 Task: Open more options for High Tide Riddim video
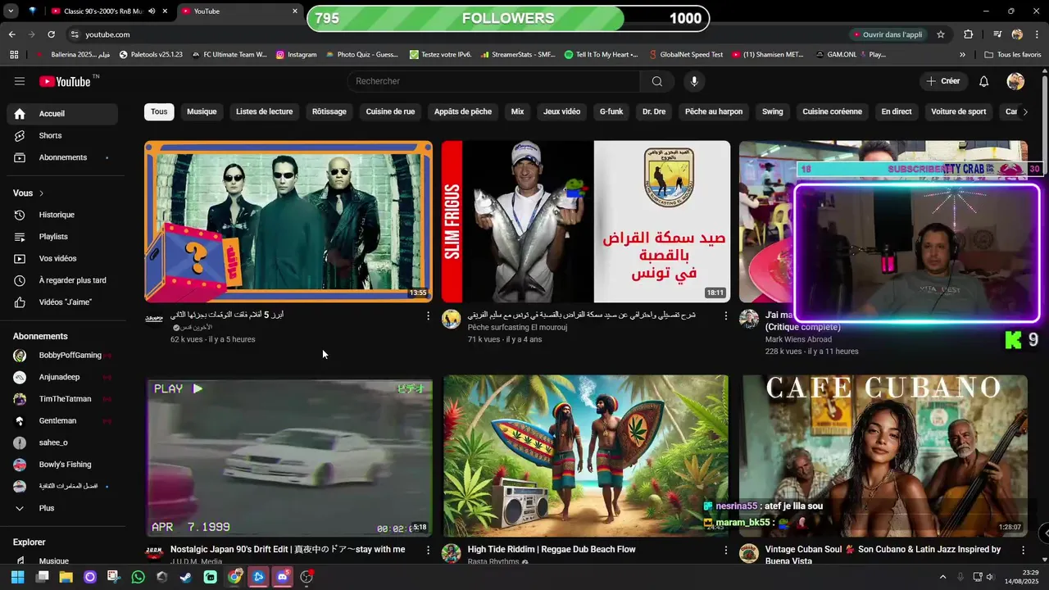[x=725, y=550]
